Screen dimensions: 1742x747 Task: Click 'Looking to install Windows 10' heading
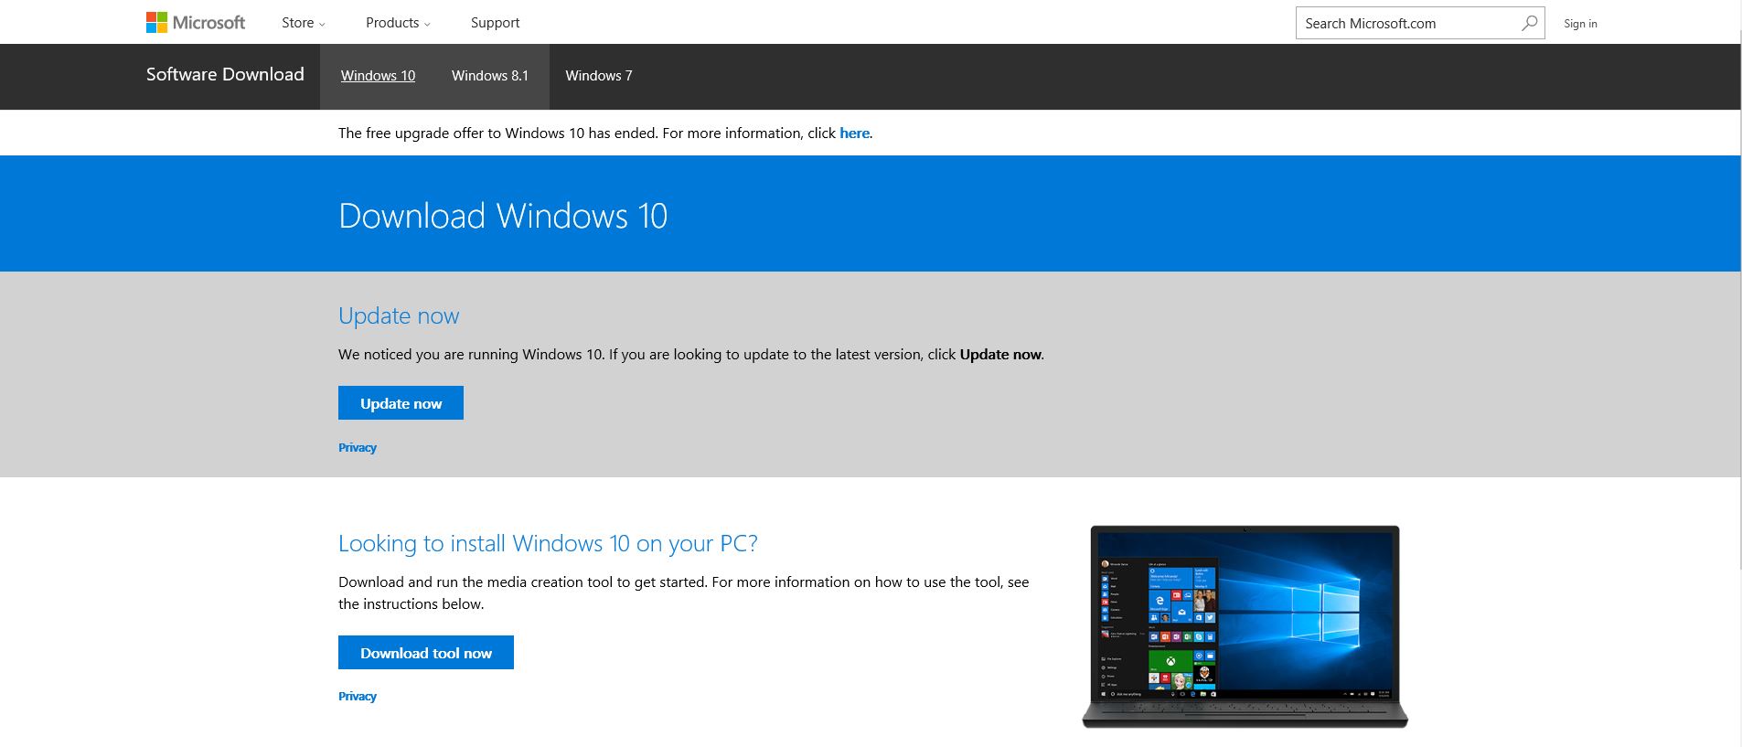tap(548, 544)
